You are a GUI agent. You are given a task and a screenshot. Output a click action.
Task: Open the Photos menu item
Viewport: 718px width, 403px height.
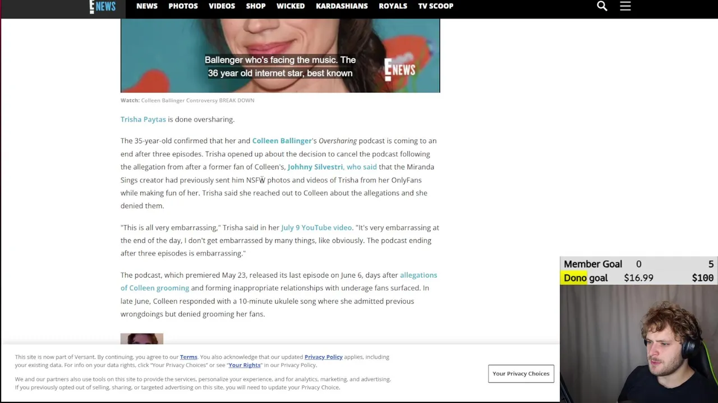(183, 6)
